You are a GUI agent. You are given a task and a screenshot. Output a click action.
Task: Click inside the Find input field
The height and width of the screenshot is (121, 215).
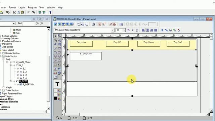tap(29, 24)
